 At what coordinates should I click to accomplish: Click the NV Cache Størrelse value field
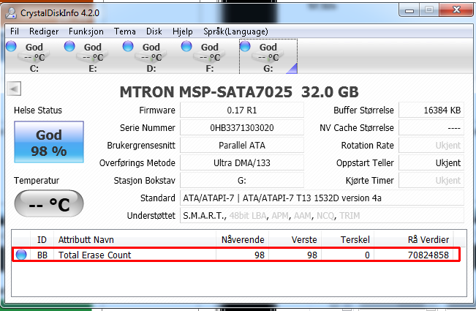(431, 127)
